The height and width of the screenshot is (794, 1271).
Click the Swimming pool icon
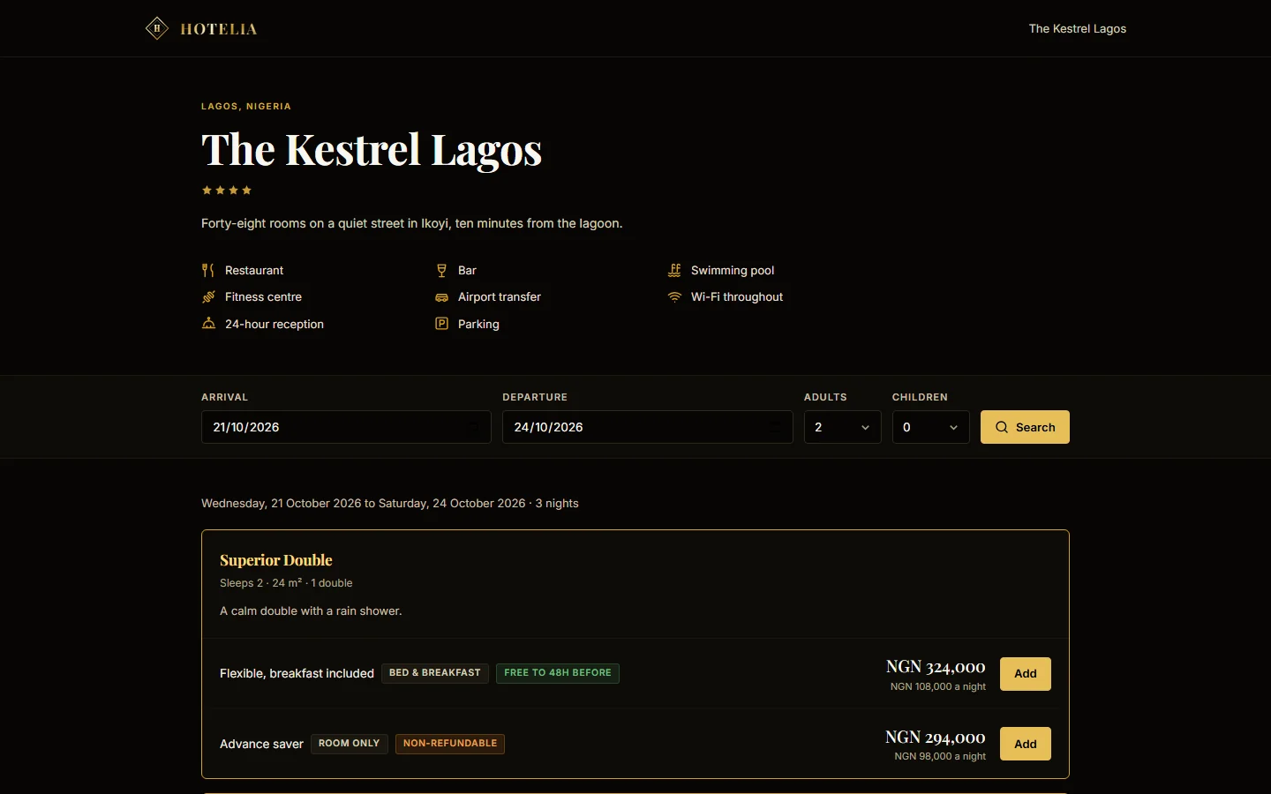pyautogui.click(x=674, y=270)
